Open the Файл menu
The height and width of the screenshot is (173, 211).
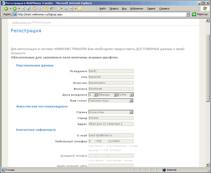point(103,8)
